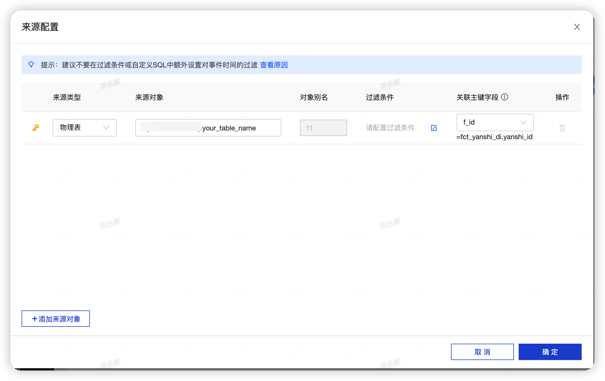
Task: Click the 过滤条件 column header
Action: pos(380,97)
